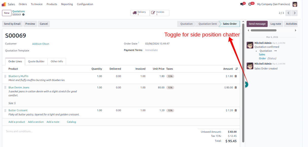Image resolution: width=308 pixels, height=147 pixels.
Task: Sort by the Product column header
Action: (x=13, y=69)
